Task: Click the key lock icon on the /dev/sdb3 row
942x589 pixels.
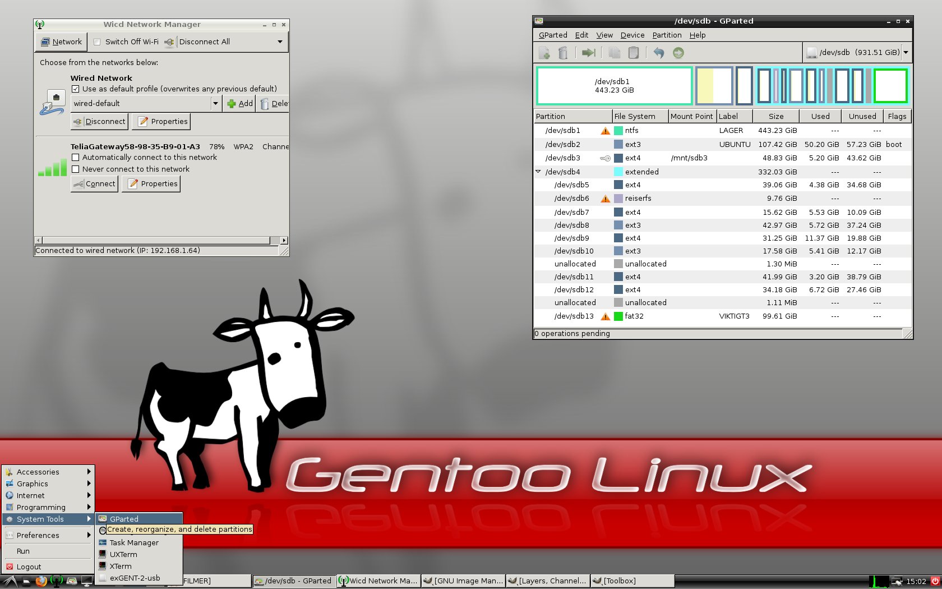Action: (x=605, y=158)
